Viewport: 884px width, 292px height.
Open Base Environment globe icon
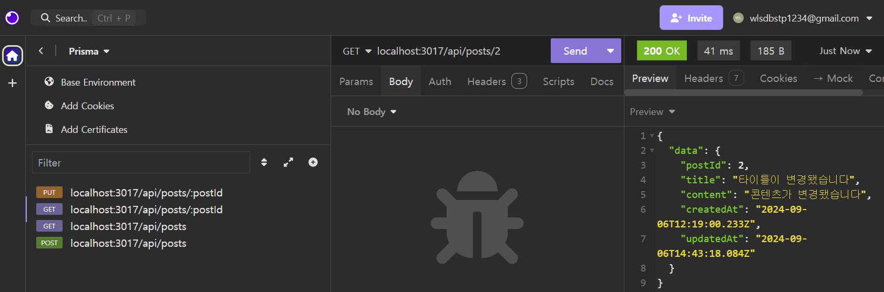[49, 81]
